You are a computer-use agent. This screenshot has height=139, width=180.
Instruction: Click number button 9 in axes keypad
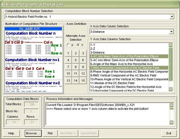[x=83, y=67]
